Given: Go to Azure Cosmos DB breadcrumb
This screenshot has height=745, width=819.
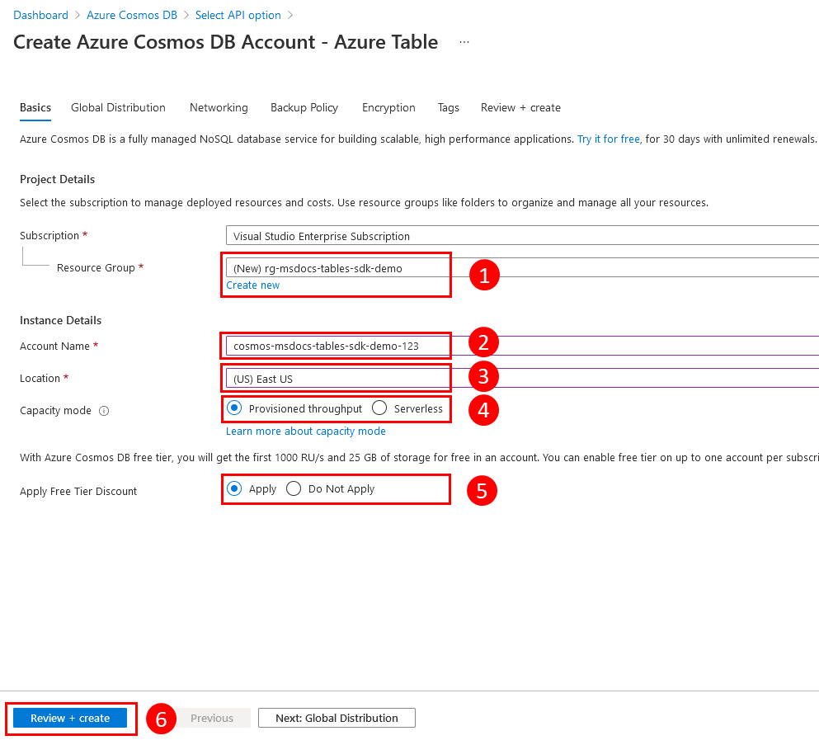Looking at the screenshot, I should click(x=132, y=15).
